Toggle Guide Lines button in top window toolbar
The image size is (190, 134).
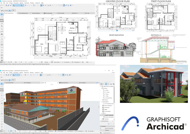click(x=14, y=5)
